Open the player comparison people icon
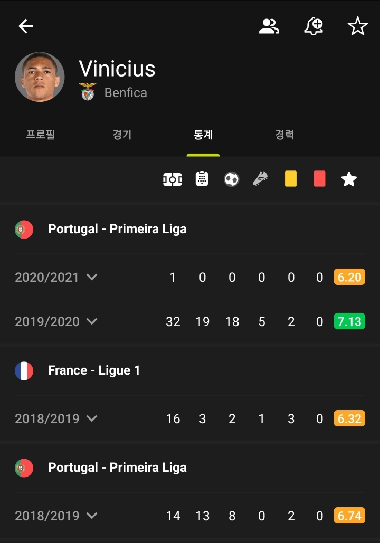 [269, 26]
